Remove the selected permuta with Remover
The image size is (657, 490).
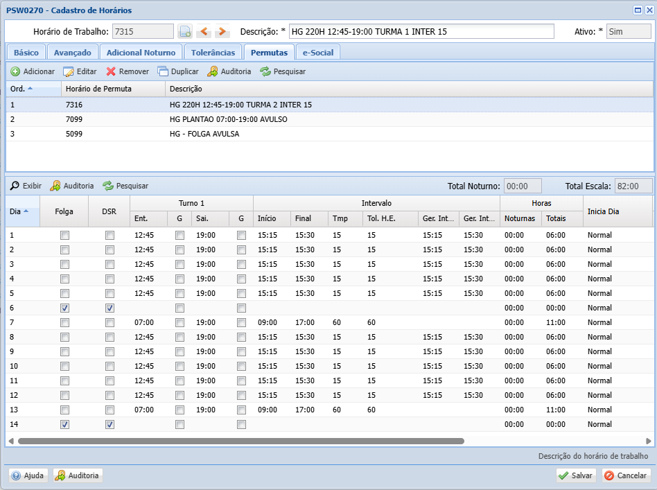click(128, 71)
